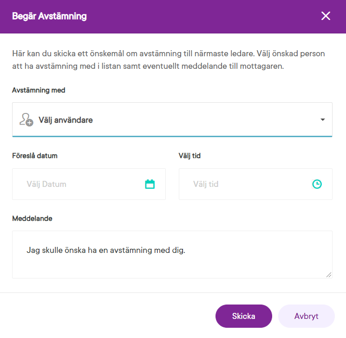Click the Välj tid label above the time field

(189, 156)
